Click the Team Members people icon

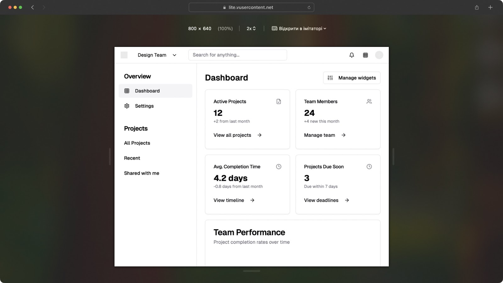point(369,102)
